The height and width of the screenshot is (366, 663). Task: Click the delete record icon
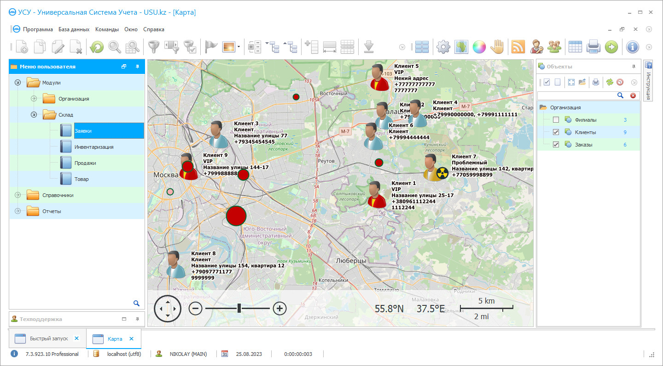(x=76, y=46)
